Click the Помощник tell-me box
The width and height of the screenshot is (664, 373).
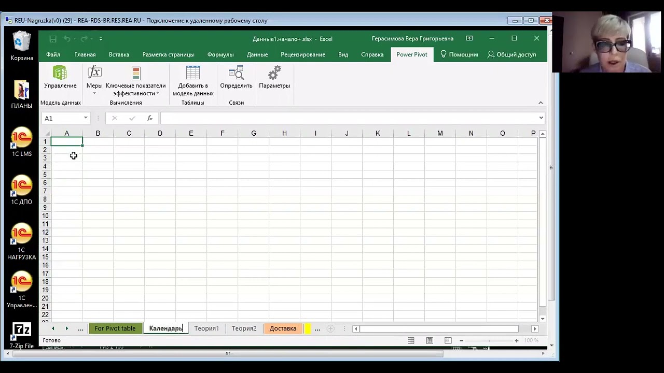[x=459, y=54]
